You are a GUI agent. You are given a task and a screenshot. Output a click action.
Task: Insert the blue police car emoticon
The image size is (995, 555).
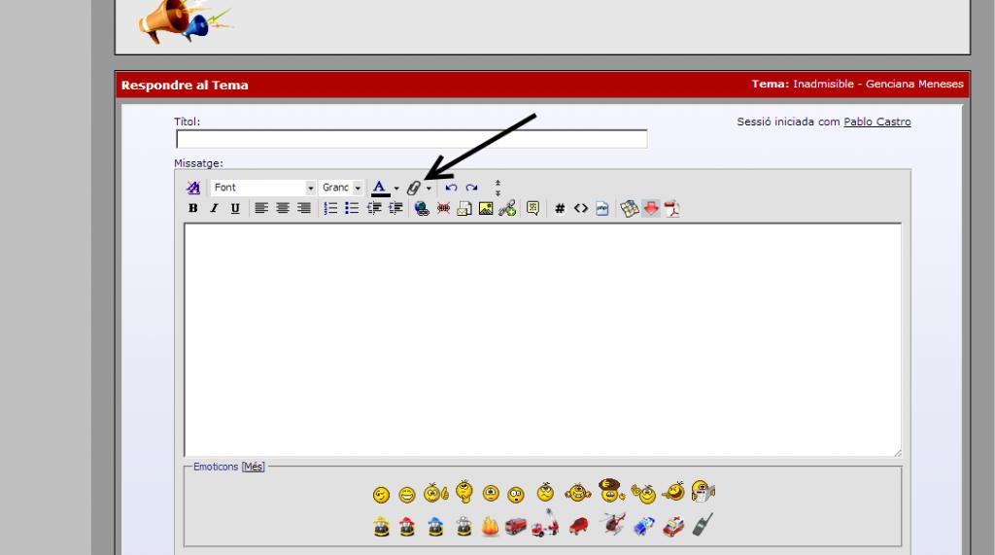(643, 527)
